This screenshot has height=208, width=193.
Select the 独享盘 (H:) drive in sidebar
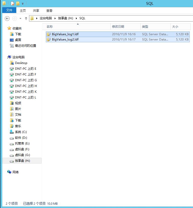(22, 161)
